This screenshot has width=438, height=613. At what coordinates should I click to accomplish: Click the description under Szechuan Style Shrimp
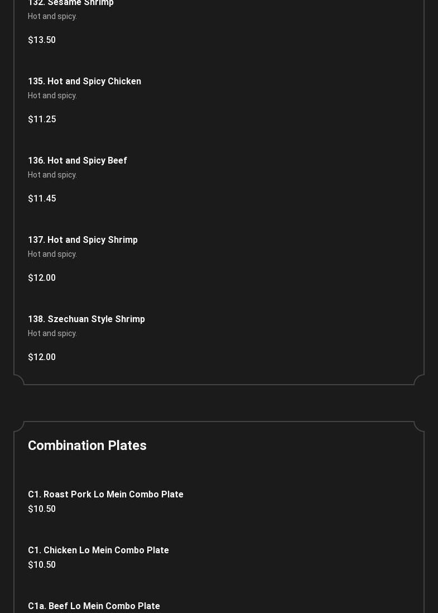[52, 334]
